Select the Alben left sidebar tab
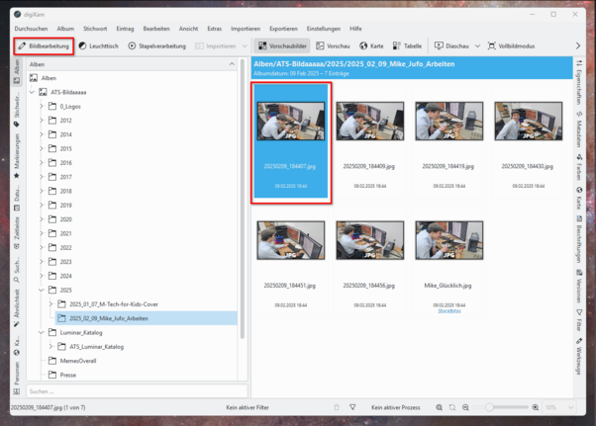This screenshot has height=426, width=596. (17, 72)
